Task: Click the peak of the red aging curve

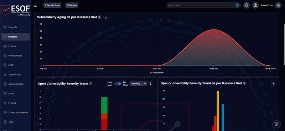Action: point(214,29)
